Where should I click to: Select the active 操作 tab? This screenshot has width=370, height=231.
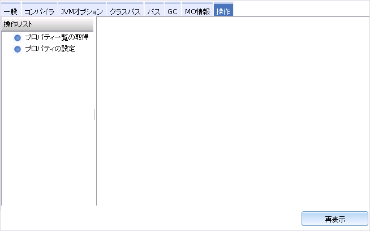pyautogui.click(x=223, y=11)
